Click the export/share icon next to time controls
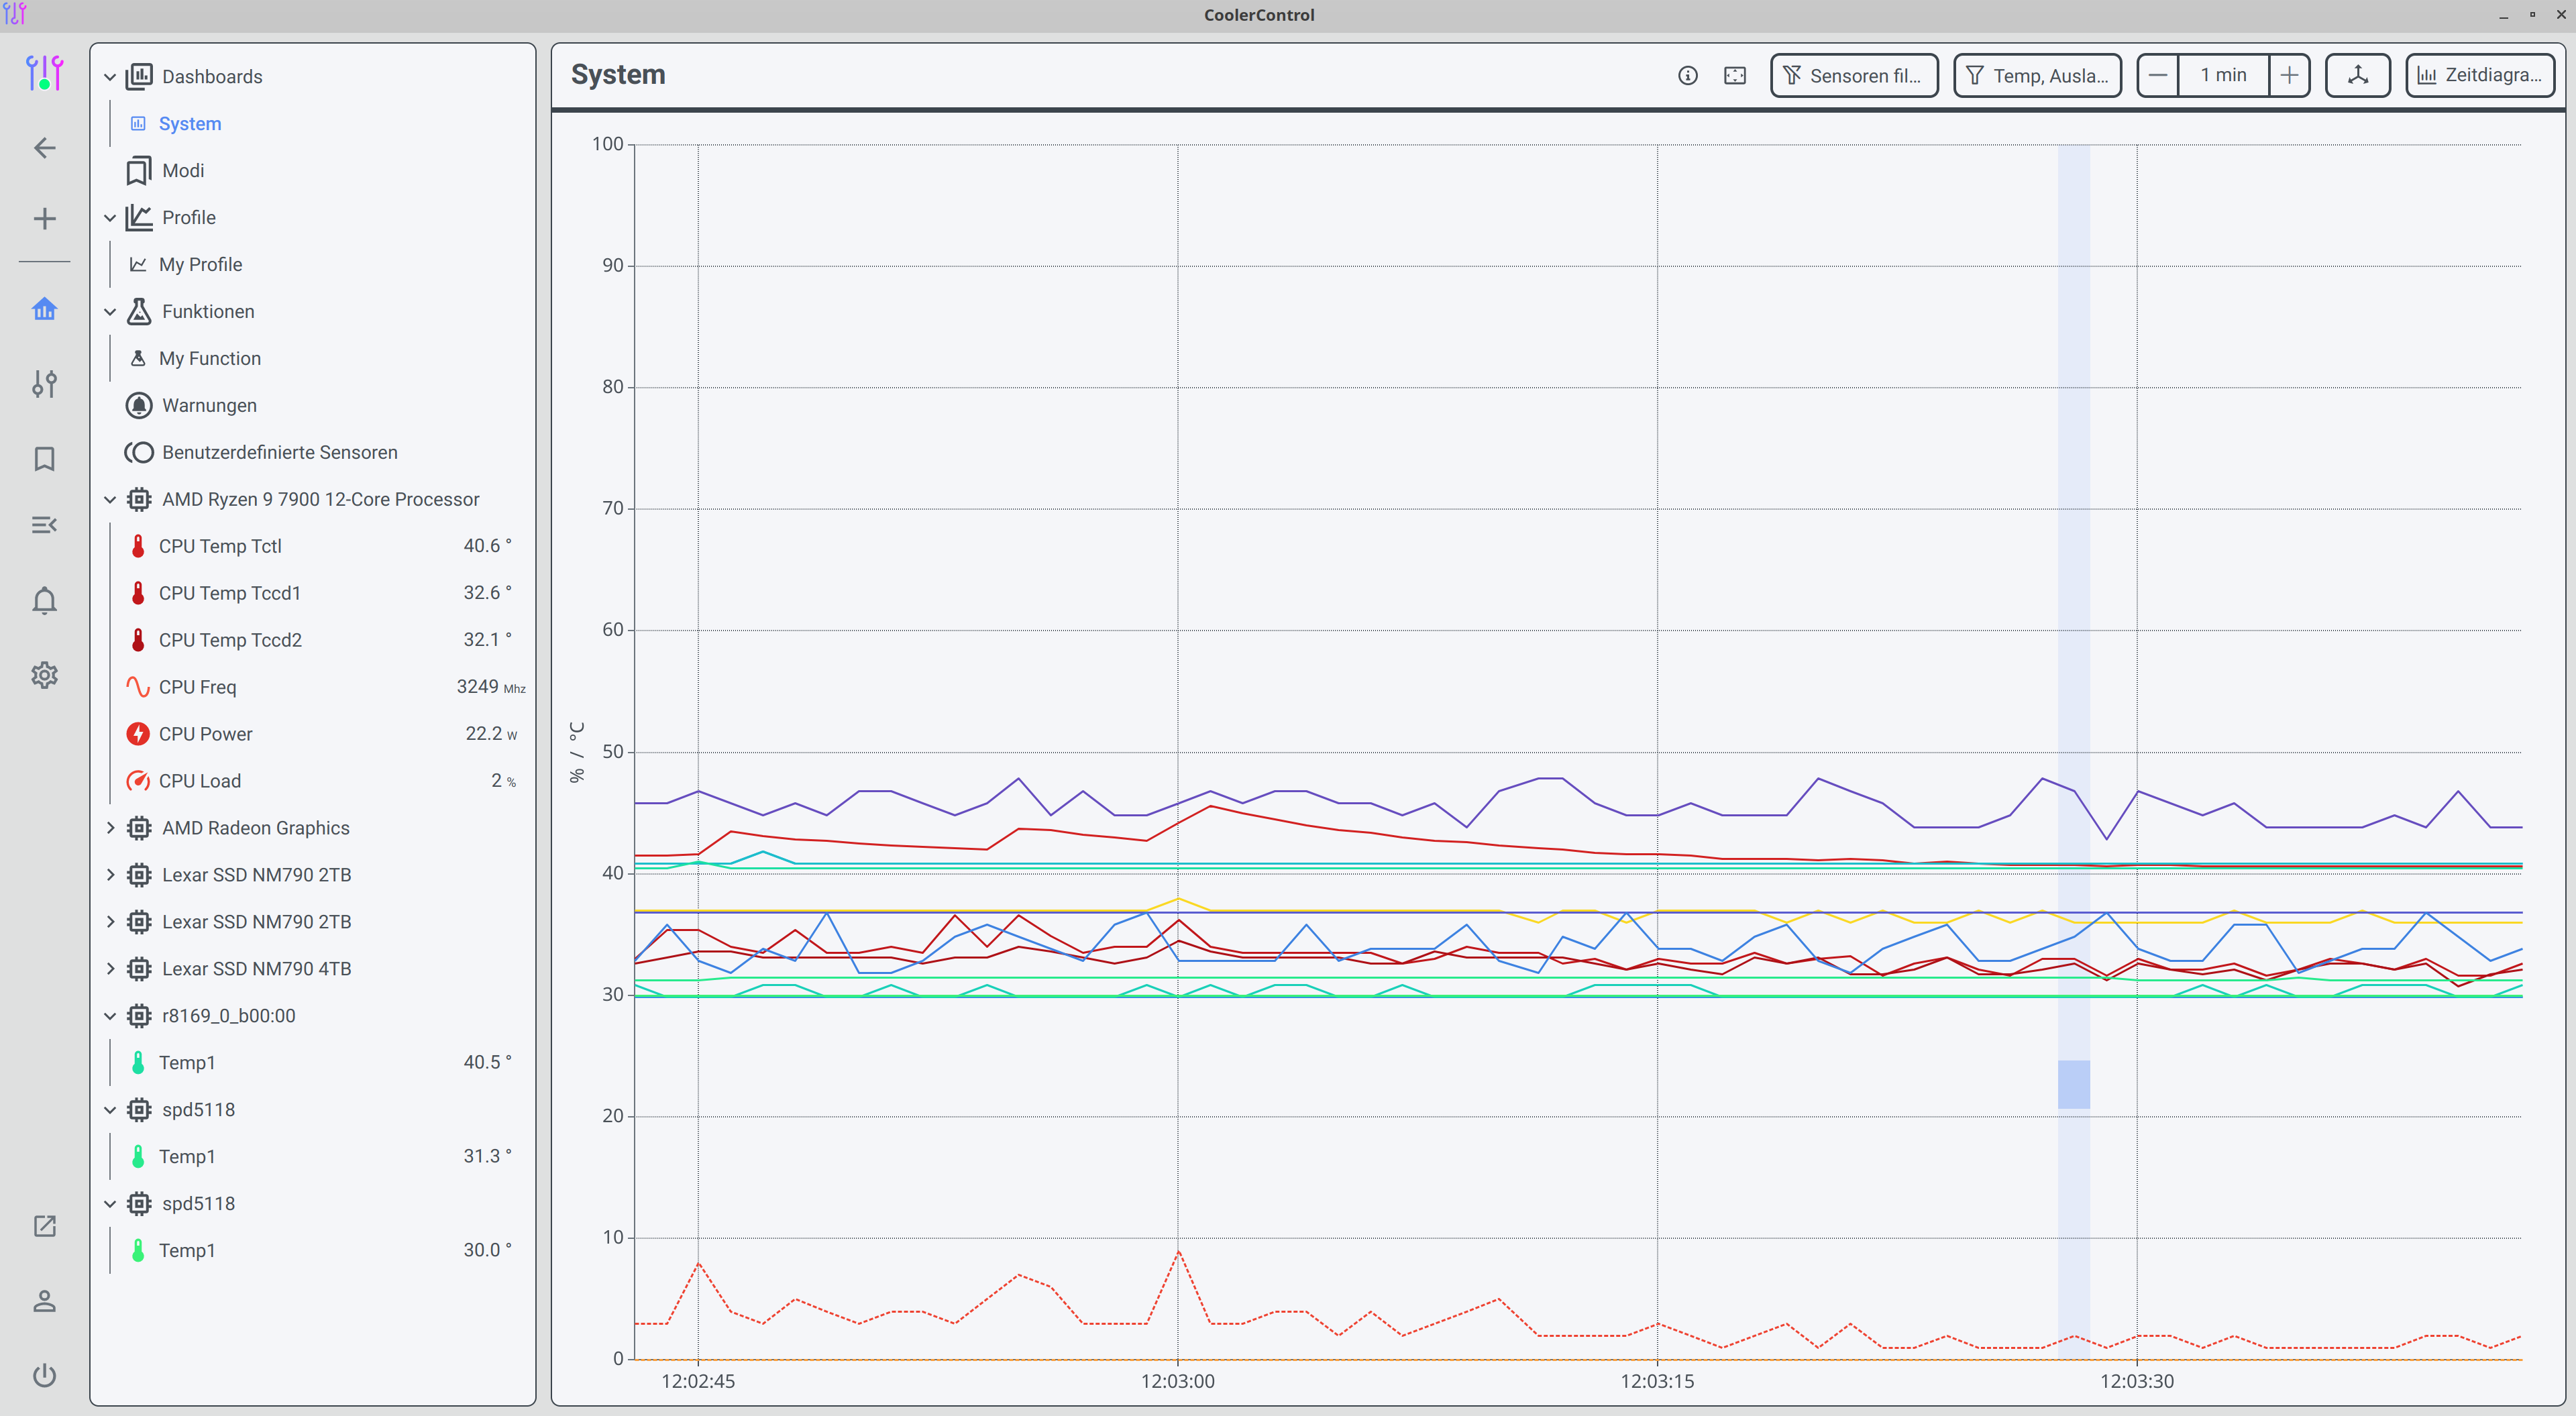 pyautogui.click(x=2357, y=75)
